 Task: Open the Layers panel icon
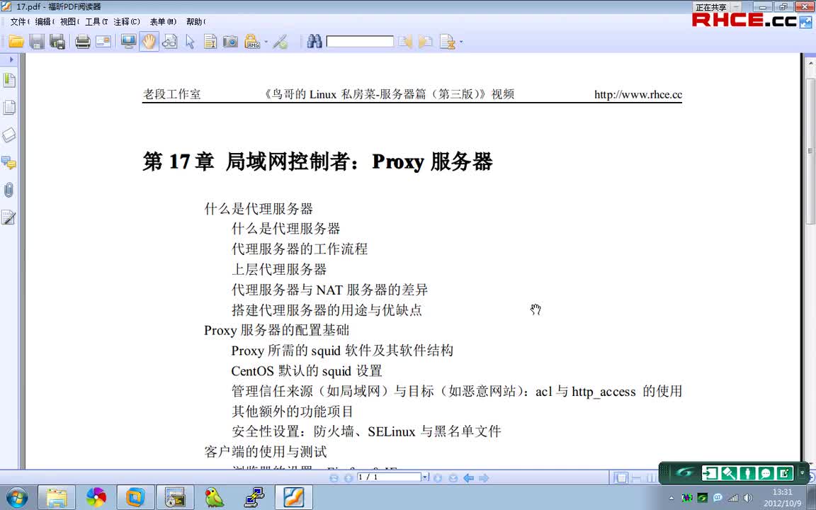8,135
